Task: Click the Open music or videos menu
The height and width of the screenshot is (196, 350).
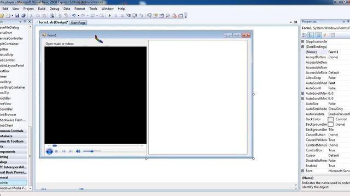Action: 60,44
